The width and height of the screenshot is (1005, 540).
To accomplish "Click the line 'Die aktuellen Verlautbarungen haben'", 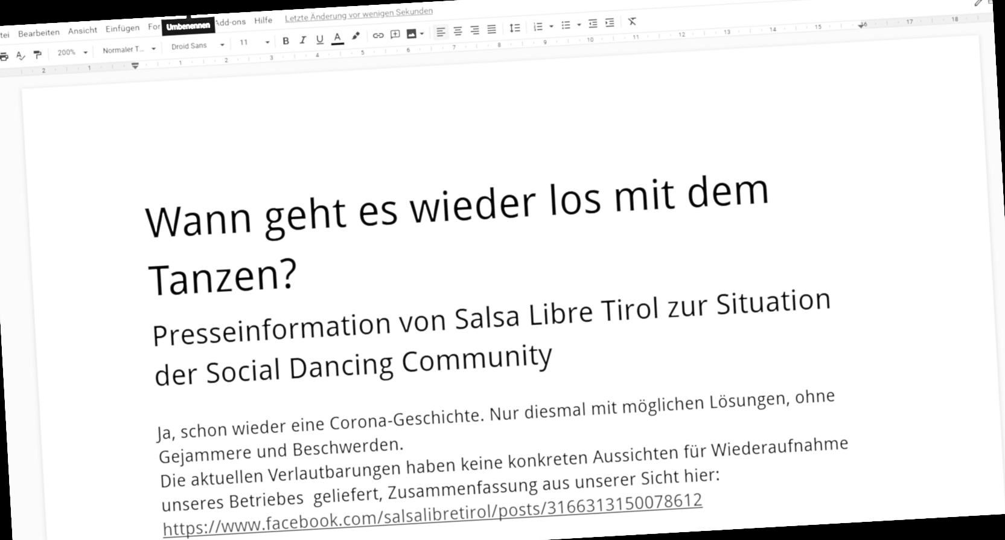I will [504, 462].
